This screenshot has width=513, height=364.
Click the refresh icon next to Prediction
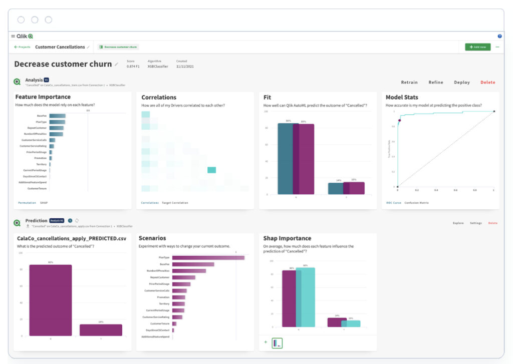pos(77,219)
